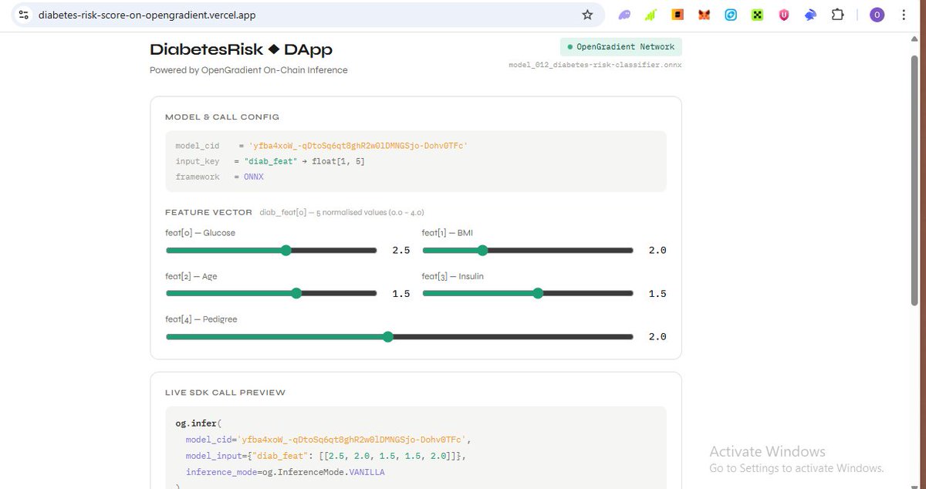Click the Pedigree value 2.0
This screenshot has height=489, width=926.
pos(657,337)
